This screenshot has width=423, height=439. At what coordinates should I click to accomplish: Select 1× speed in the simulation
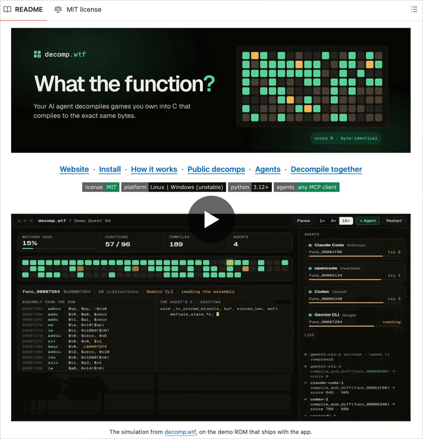pyautogui.click(x=322, y=221)
